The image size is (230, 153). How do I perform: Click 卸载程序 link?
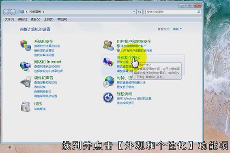[x=40, y=109]
